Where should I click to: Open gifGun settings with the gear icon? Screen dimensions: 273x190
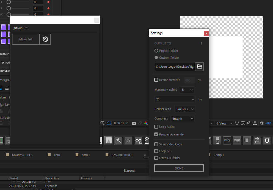pos(45,39)
